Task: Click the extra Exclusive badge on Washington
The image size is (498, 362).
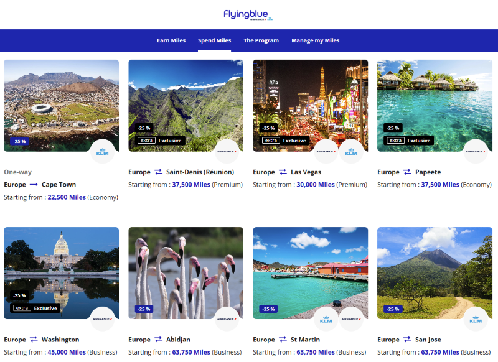Action: [x=36, y=308]
